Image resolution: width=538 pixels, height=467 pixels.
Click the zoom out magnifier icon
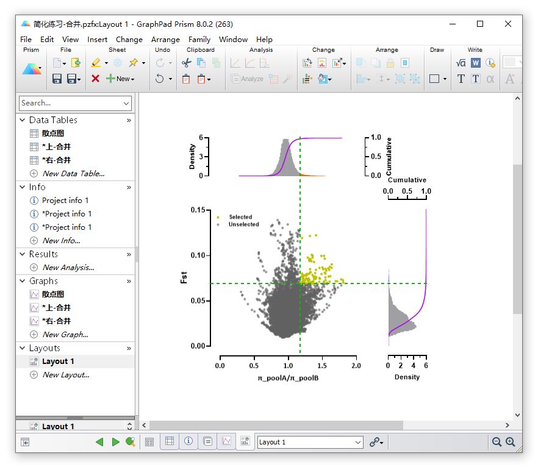click(497, 441)
